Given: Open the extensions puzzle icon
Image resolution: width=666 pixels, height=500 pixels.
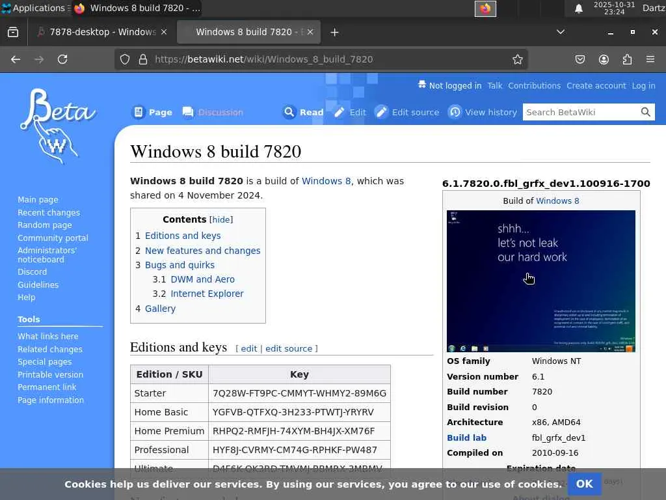Looking at the screenshot, I should point(627,59).
